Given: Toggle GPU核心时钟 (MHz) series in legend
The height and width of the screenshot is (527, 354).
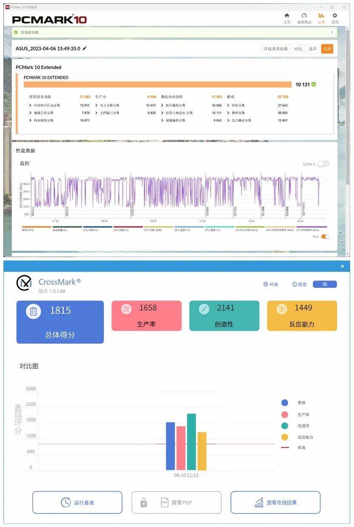Looking at the screenshot, I should 250,229.
